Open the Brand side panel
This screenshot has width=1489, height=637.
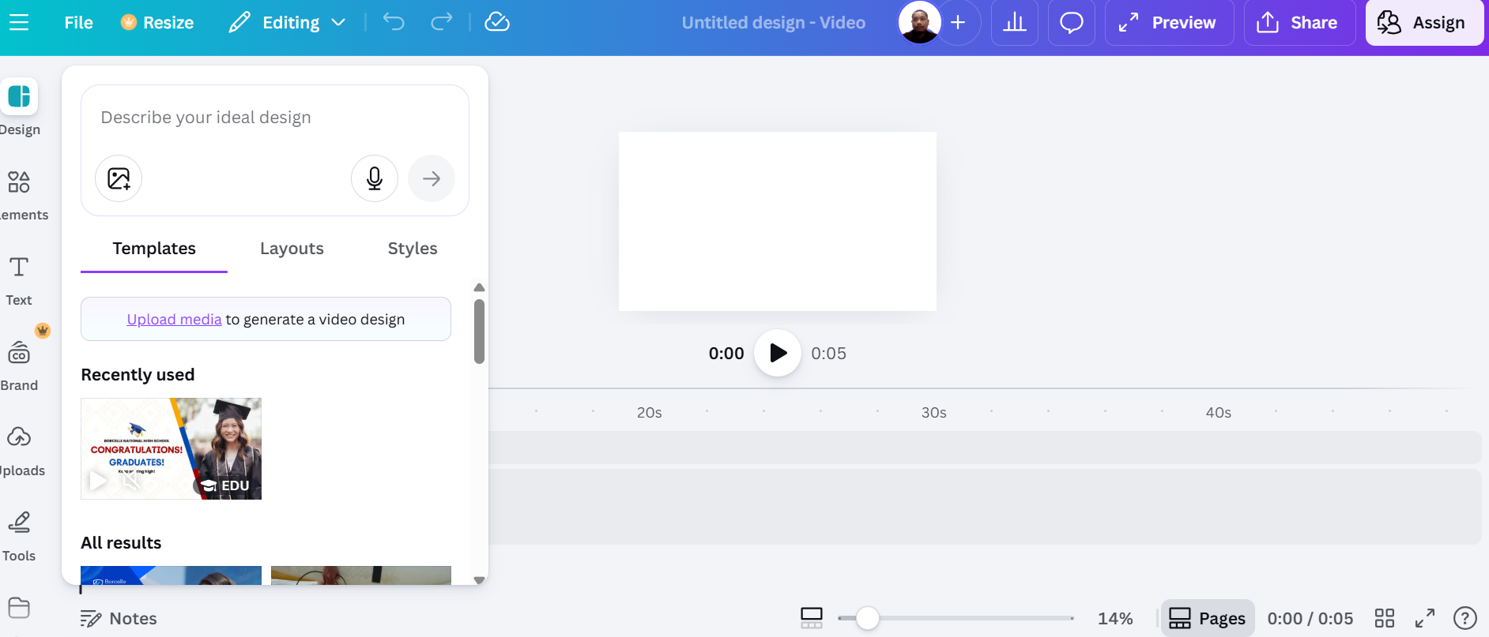coord(19,365)
